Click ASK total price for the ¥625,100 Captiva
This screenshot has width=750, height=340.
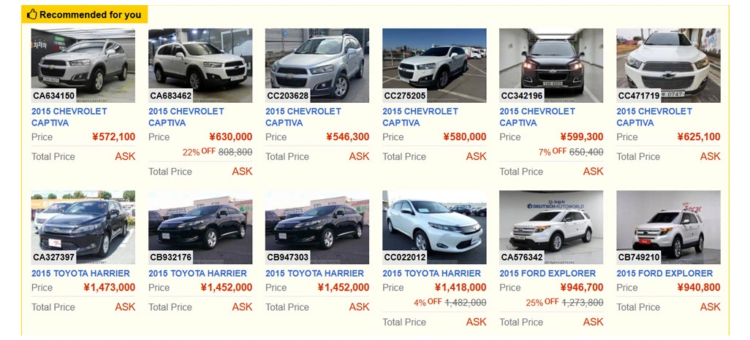[710, 156]
